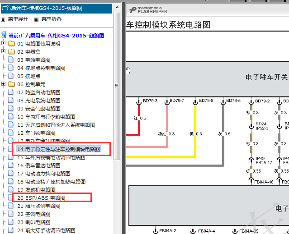Click the page icon beside 03 电源电路图

(11, 60)
